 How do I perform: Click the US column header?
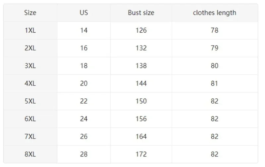click(84, 13)
